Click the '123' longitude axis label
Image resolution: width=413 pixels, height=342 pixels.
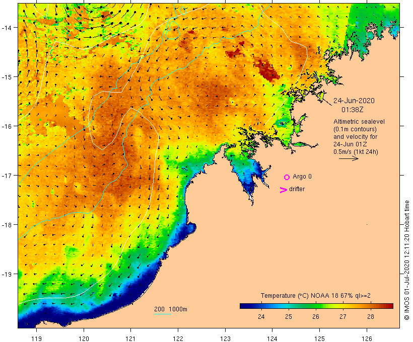point(225,338)
